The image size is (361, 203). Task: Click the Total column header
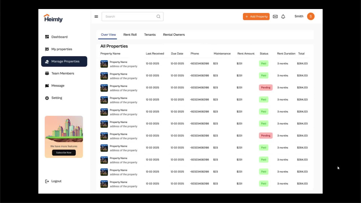coord(301,54)
